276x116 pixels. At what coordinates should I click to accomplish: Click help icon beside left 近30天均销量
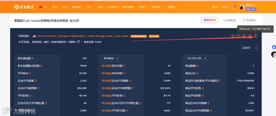coord(36,81)
